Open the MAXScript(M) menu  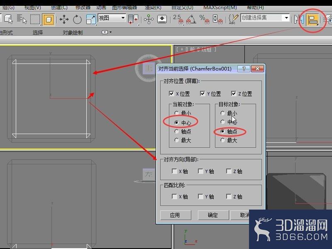click(220, 7)
